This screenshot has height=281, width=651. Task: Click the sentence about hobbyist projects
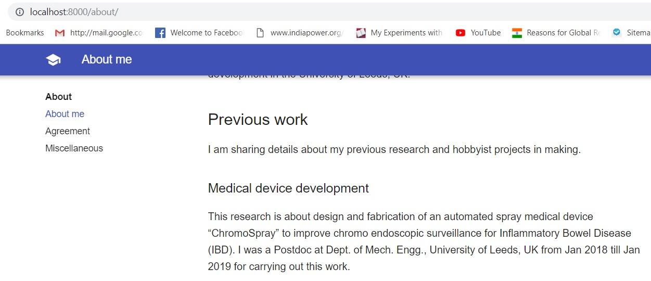tap(394, 150)
